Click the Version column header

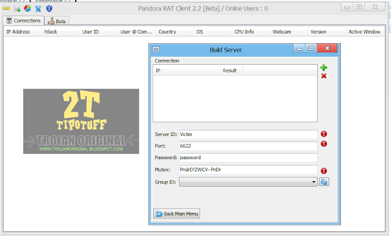pos(327,32)
